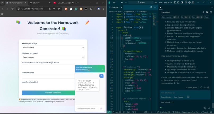Open Chrome three-dot menu
Image resolution: width=214 pixels, height=114 pixels.
pyautogui.click(x=104, y=9)
